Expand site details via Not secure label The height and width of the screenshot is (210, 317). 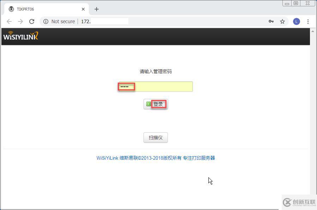(x=63, y=21)
